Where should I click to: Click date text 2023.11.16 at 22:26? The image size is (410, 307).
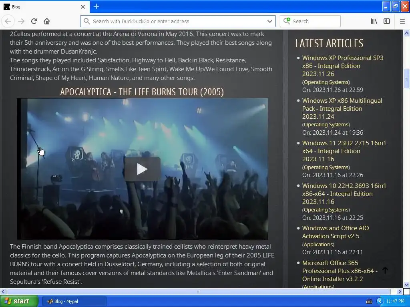click(338, 175)
